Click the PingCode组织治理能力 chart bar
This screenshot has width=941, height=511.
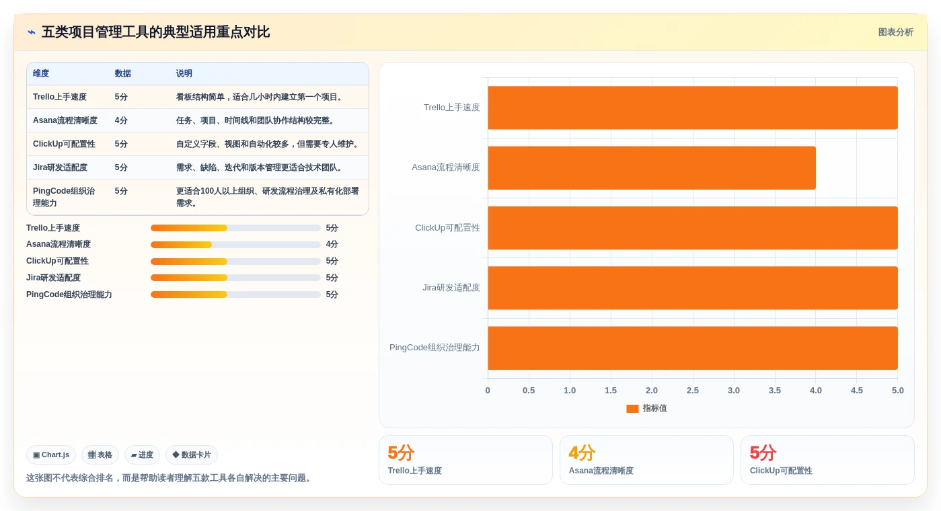[693, 348]
